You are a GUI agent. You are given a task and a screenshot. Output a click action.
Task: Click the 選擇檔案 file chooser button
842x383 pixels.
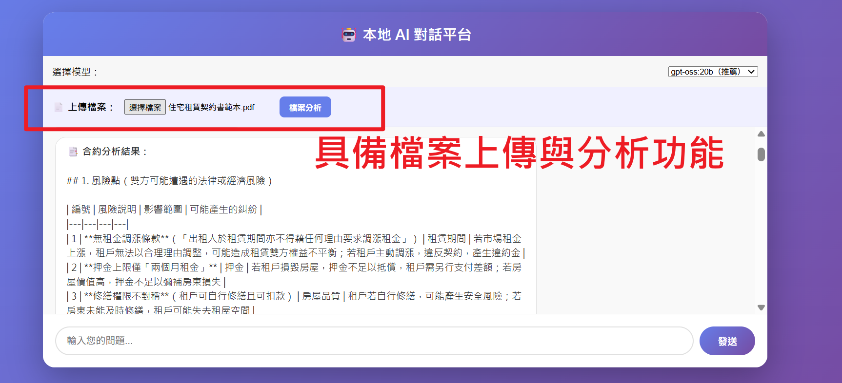pyautogui.click(x=145, y=107)
